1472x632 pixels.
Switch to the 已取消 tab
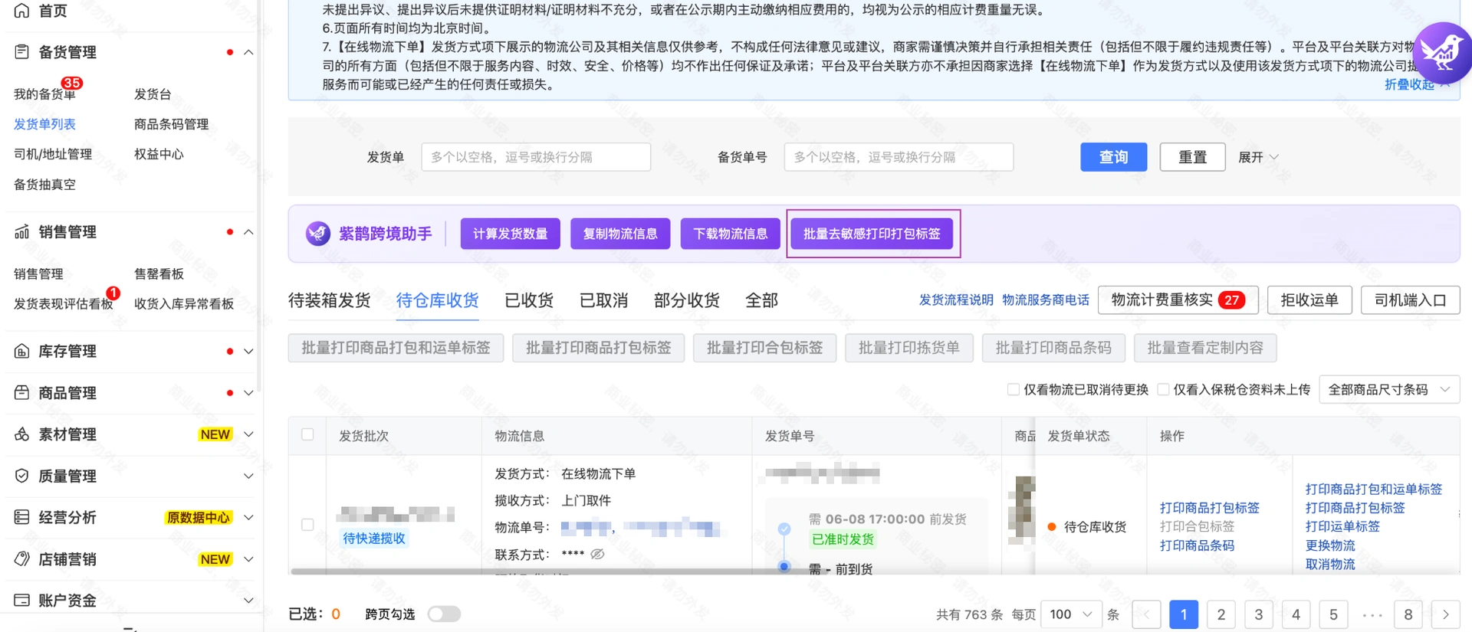pyautogui.click(x=603, y=300)
